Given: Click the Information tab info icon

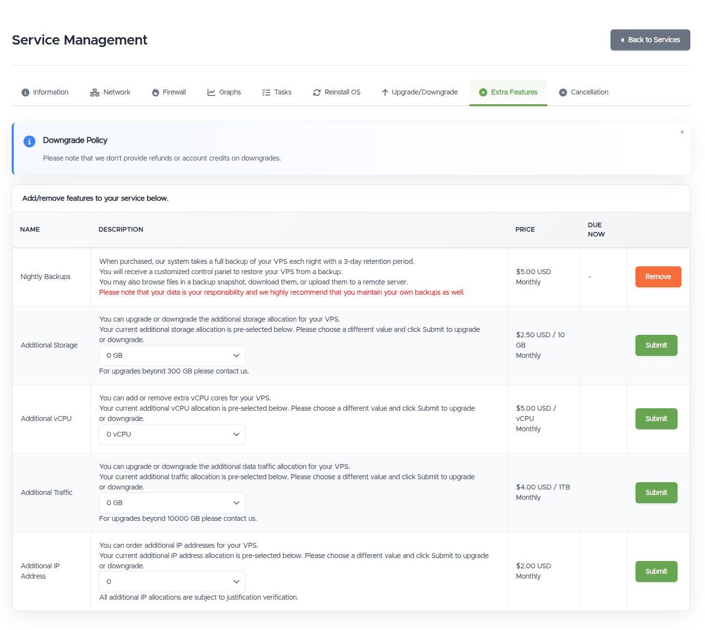Looking at the screenshot, I should point(25,93).
